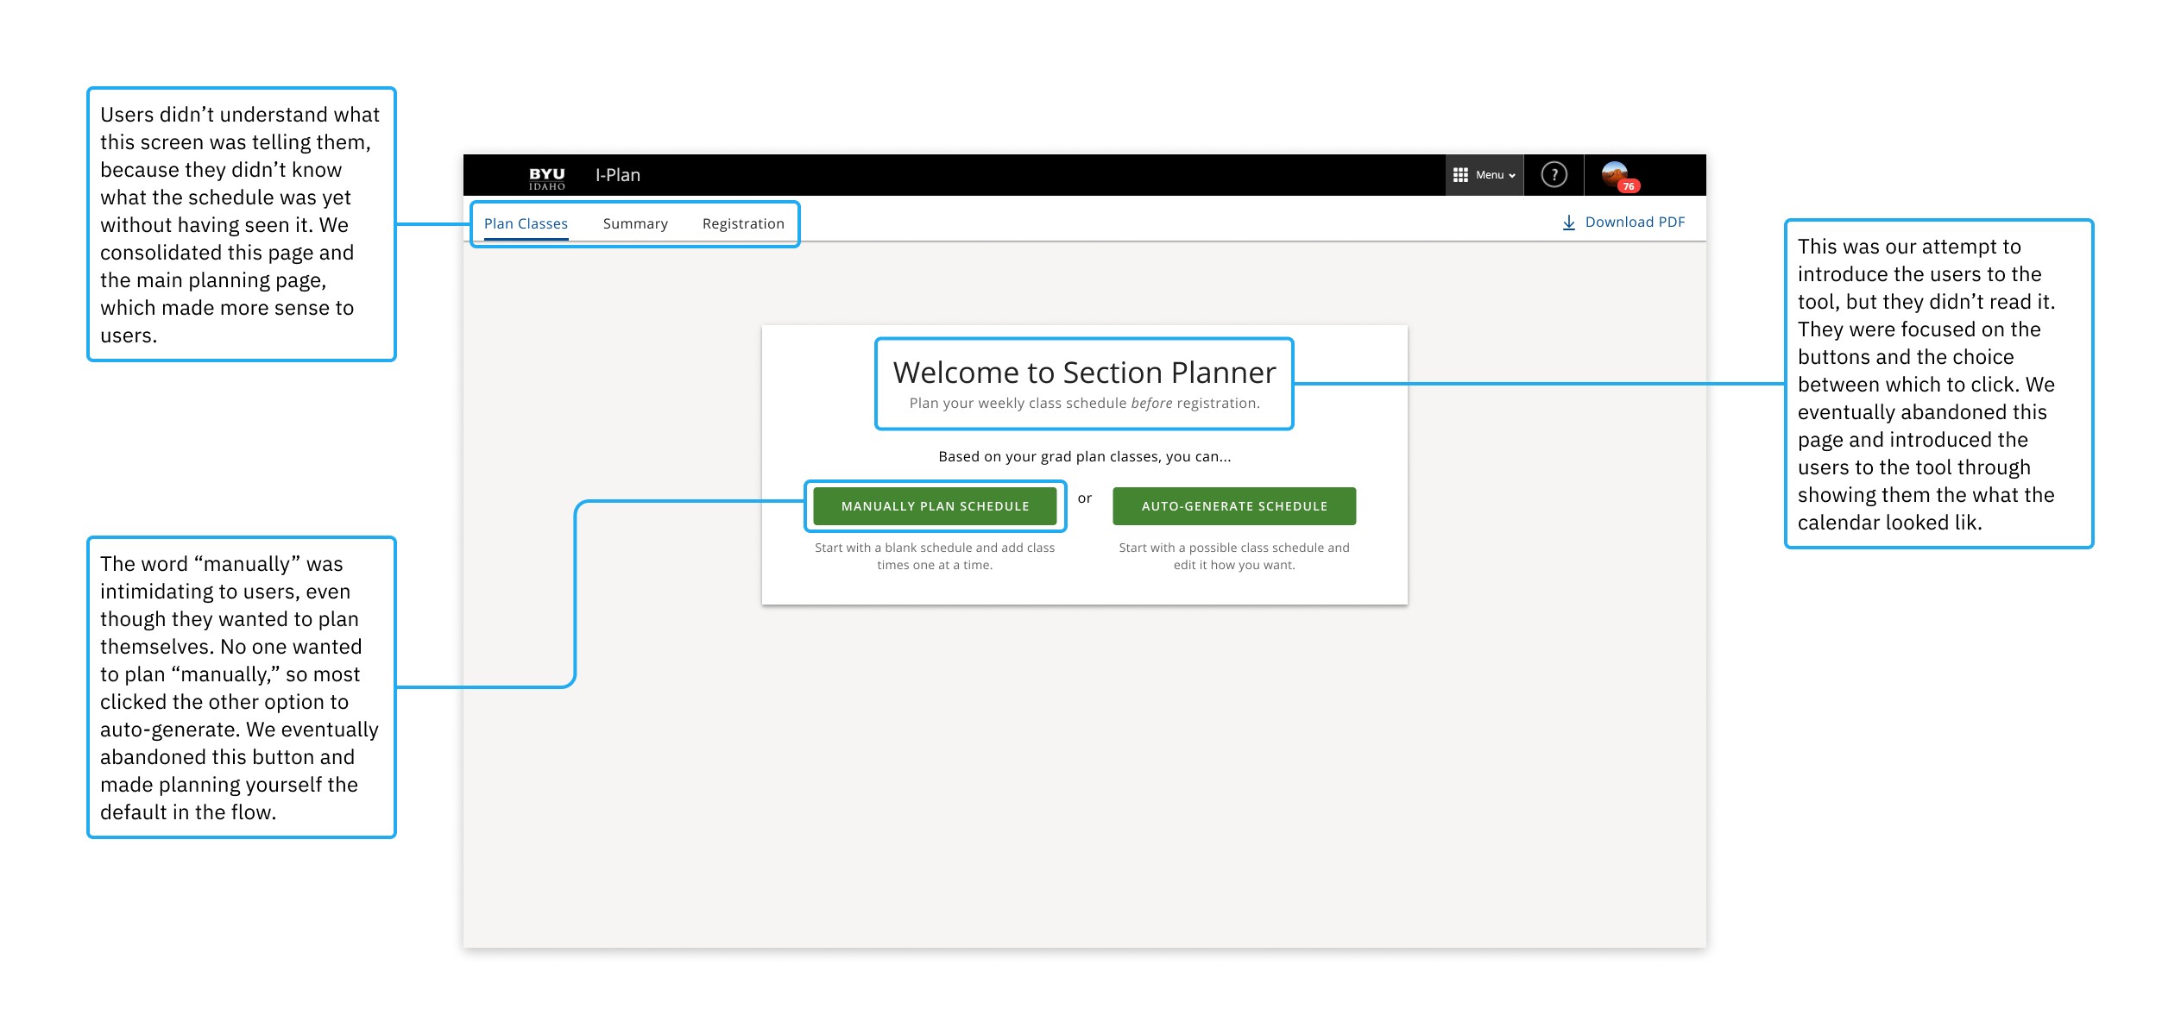Expand the Menu dropdown chevron

[1512, 176]
